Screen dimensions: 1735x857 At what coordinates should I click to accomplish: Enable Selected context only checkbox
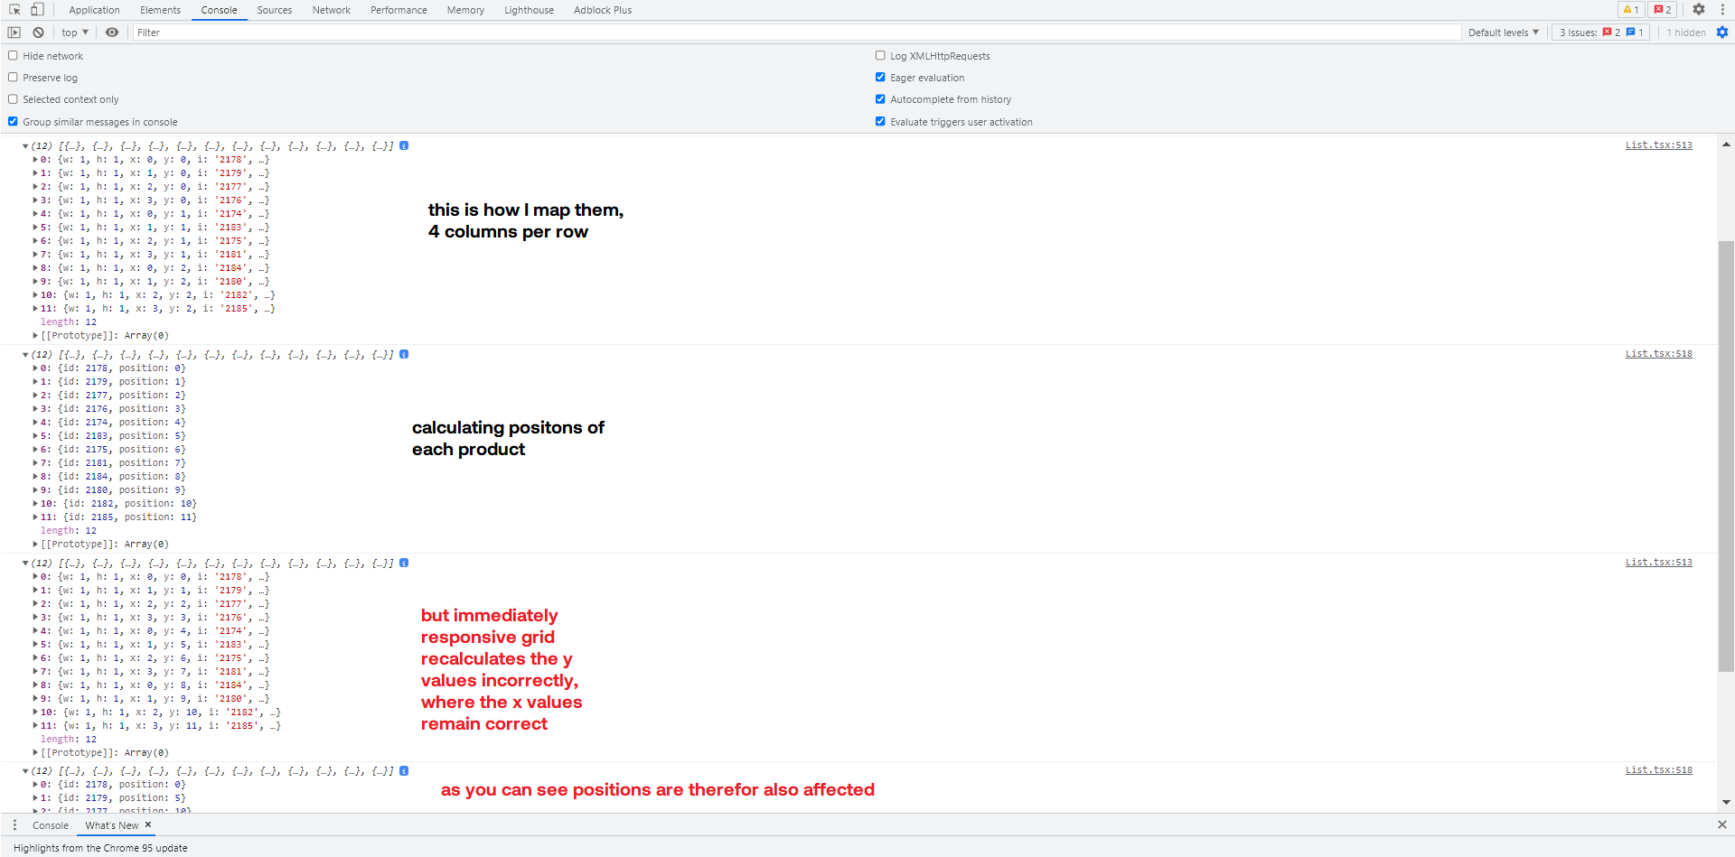pos(14,99)
